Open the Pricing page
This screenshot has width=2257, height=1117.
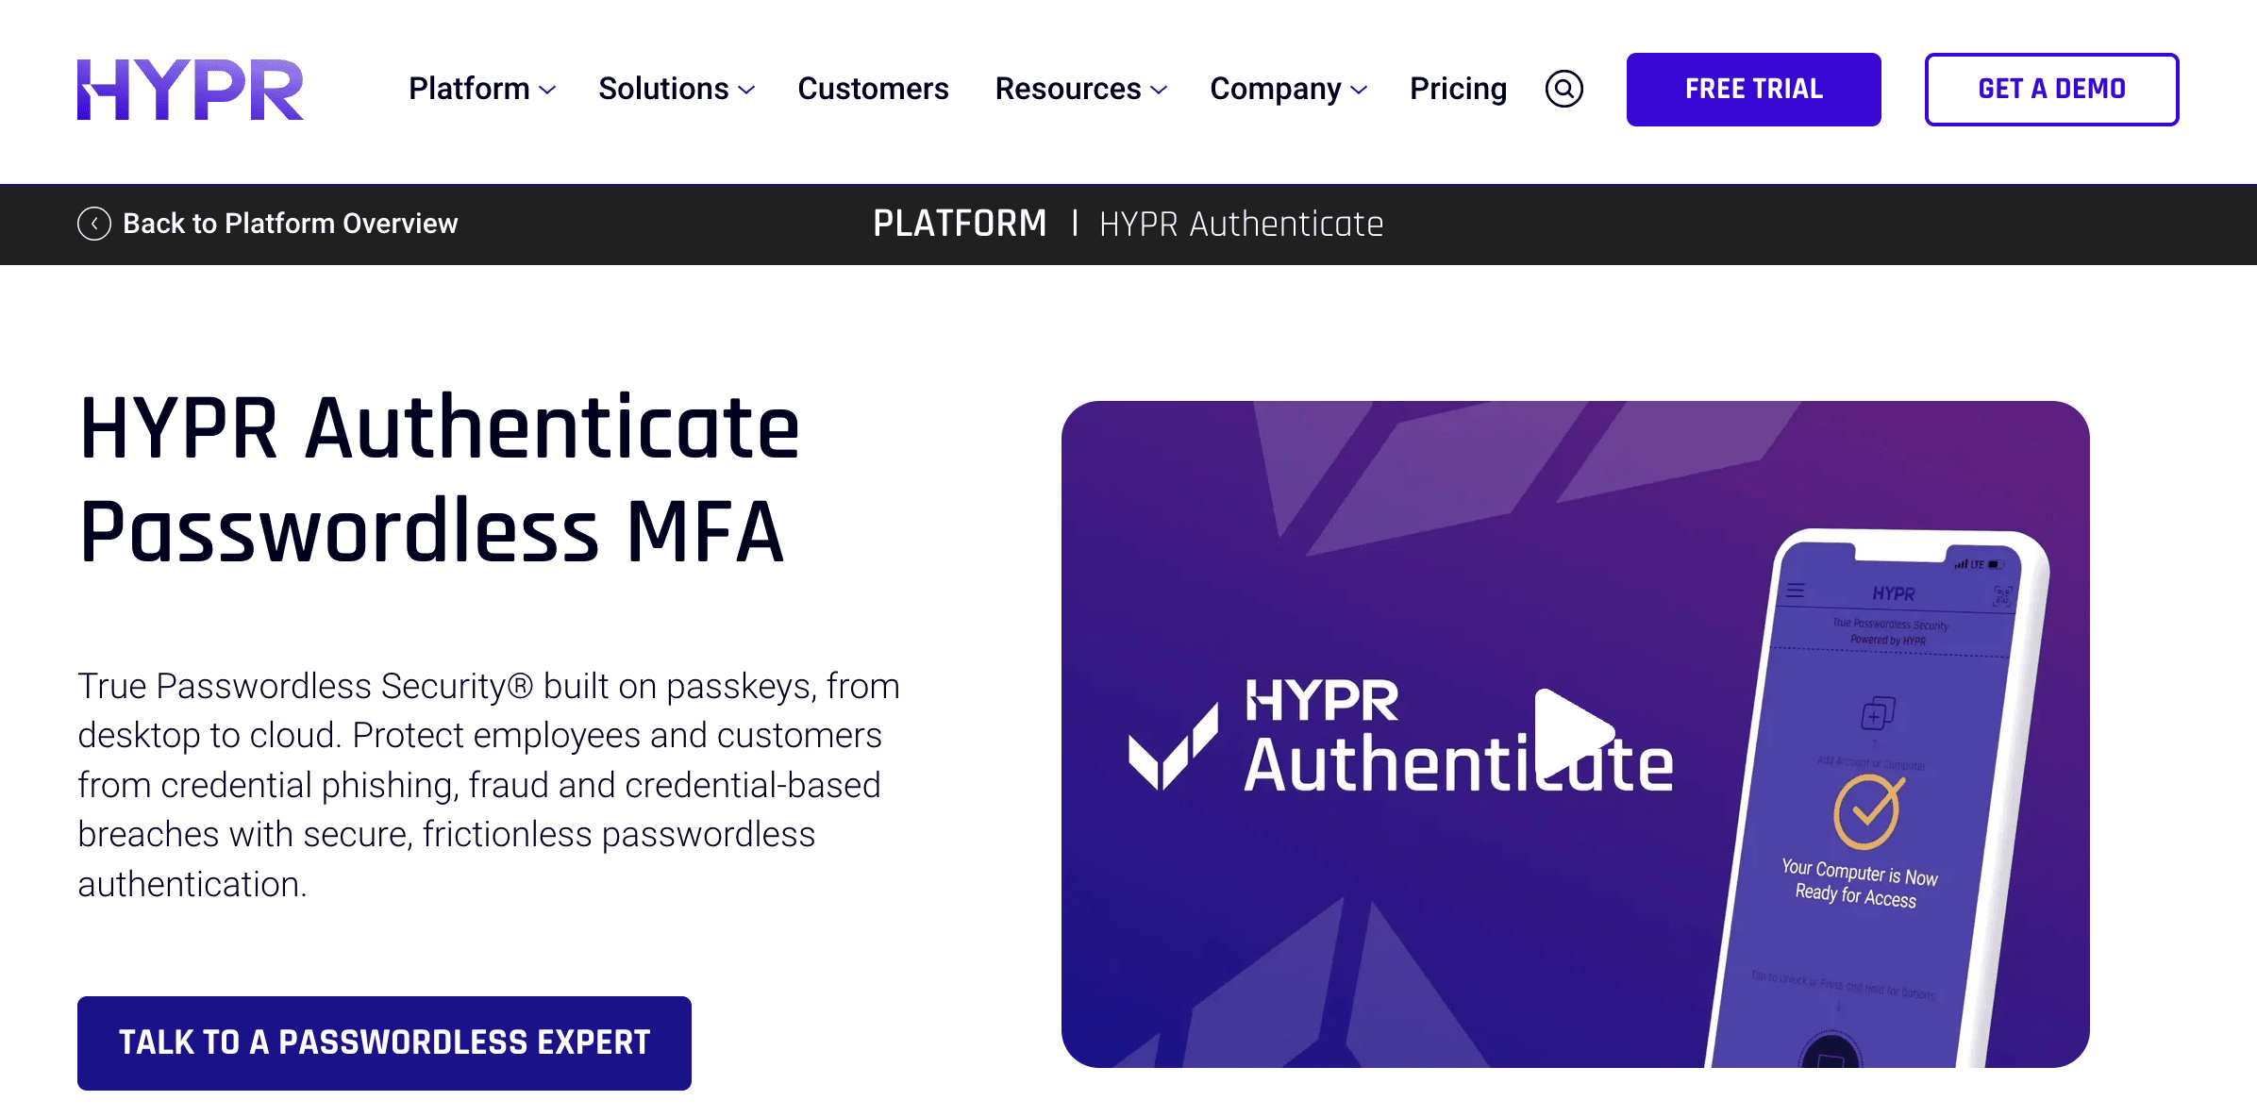(1458, 89)
